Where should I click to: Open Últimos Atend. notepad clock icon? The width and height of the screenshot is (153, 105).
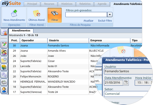pos(37,13)
